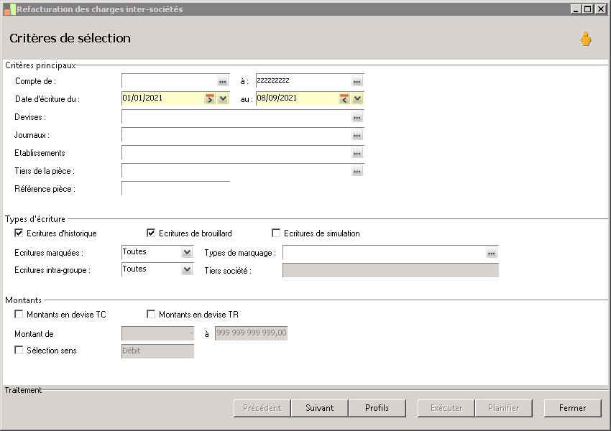
Task: Open the Profils button
Action: point(377,408)
